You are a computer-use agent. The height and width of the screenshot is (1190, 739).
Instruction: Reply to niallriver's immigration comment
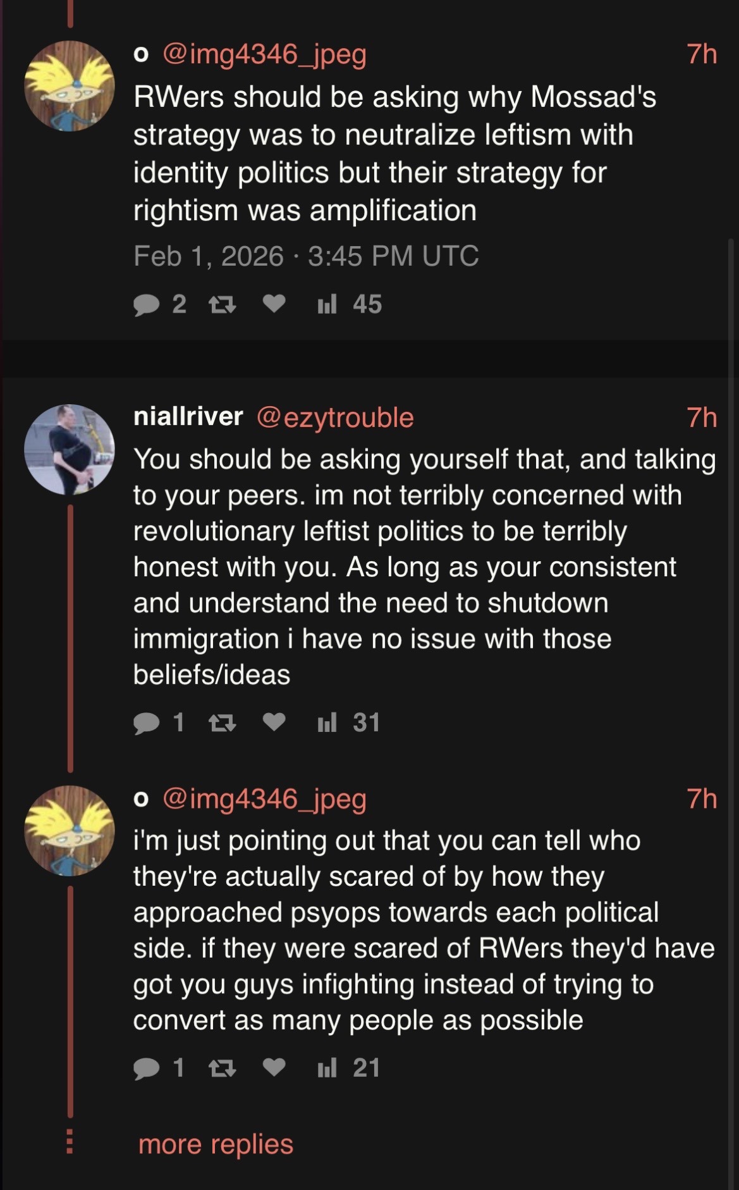click(x=147, y=723)
